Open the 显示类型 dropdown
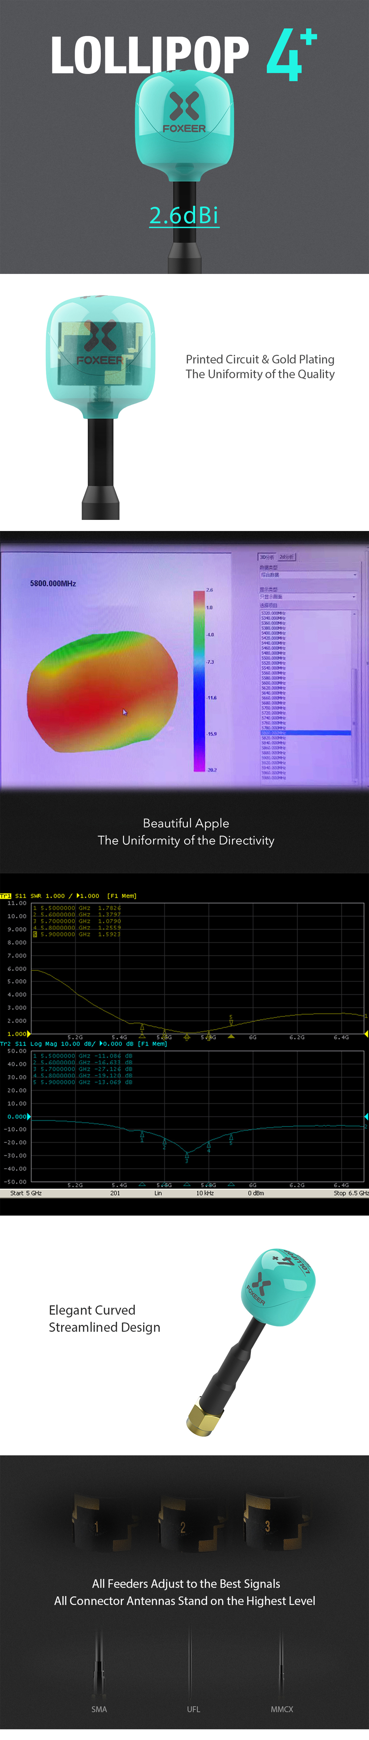Image resolution: width=369 pixels, height=1740 pixels. coord(308,597)
